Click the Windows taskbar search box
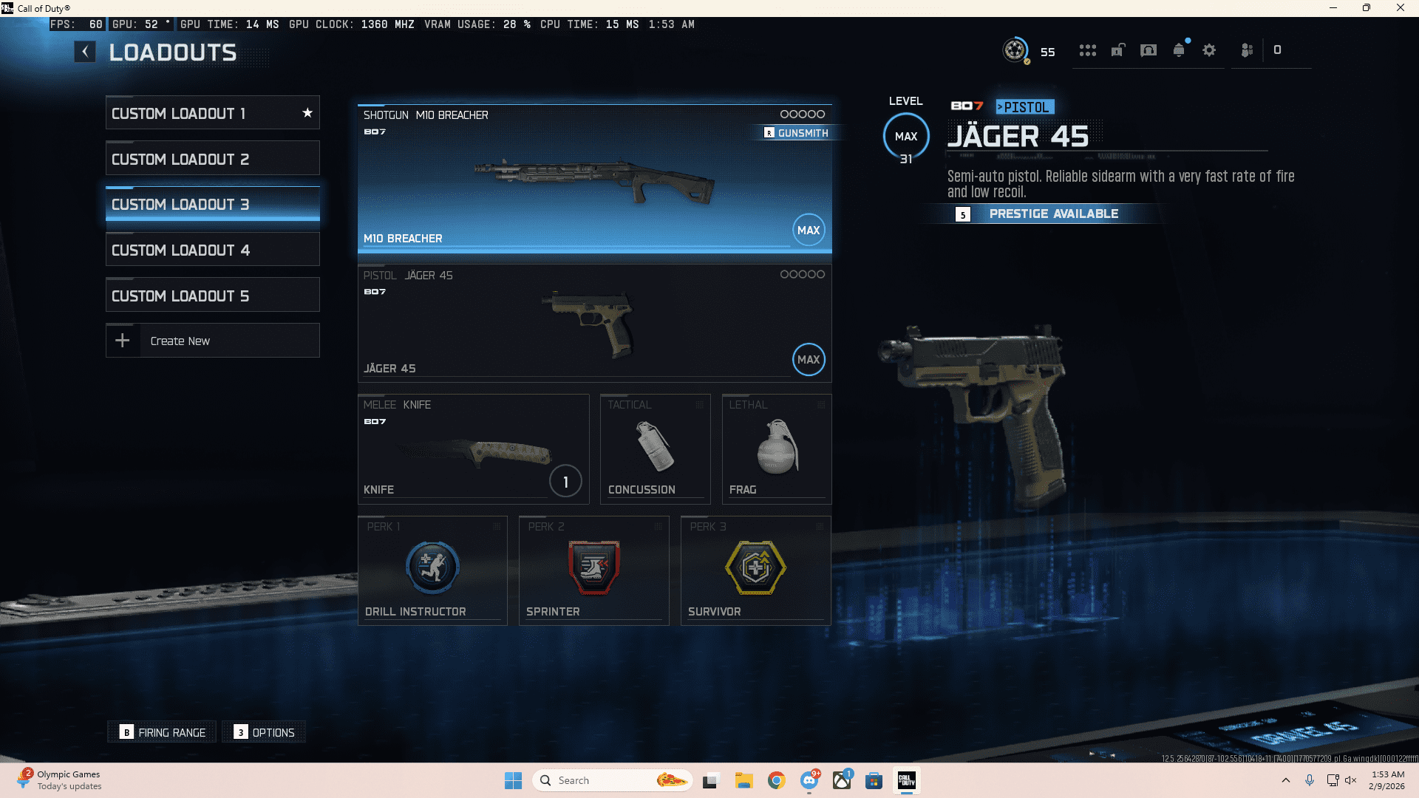This screenshot has height=798, width=1419. (x=612, y=780)
